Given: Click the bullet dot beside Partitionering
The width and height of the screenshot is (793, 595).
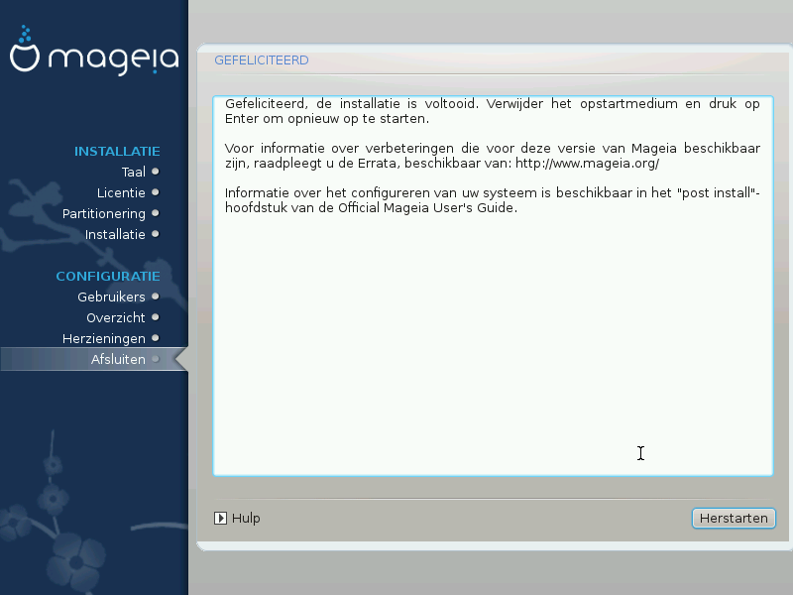Looking at the screenshot, I should [155, 213].
